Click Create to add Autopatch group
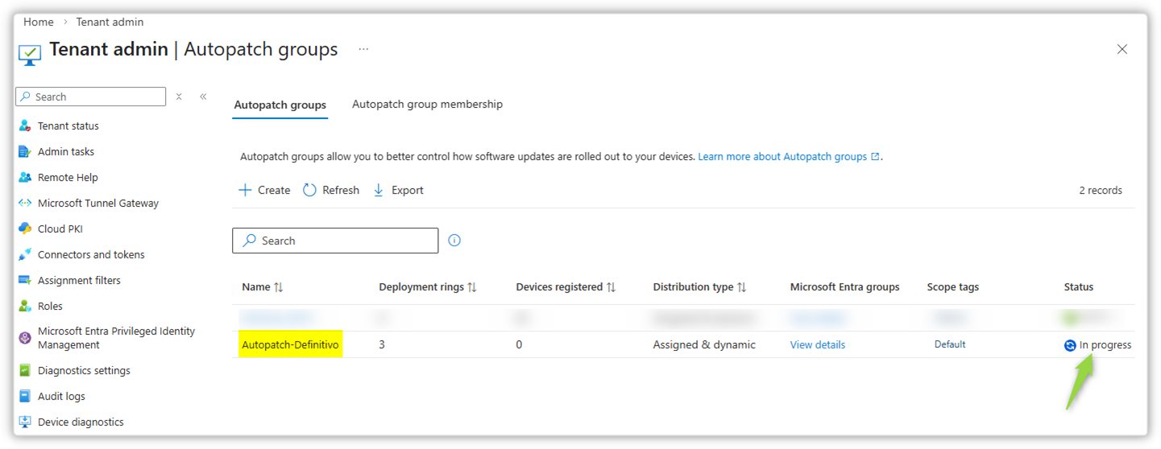This screenshot has width=1161, height=449. pos(264,191)
